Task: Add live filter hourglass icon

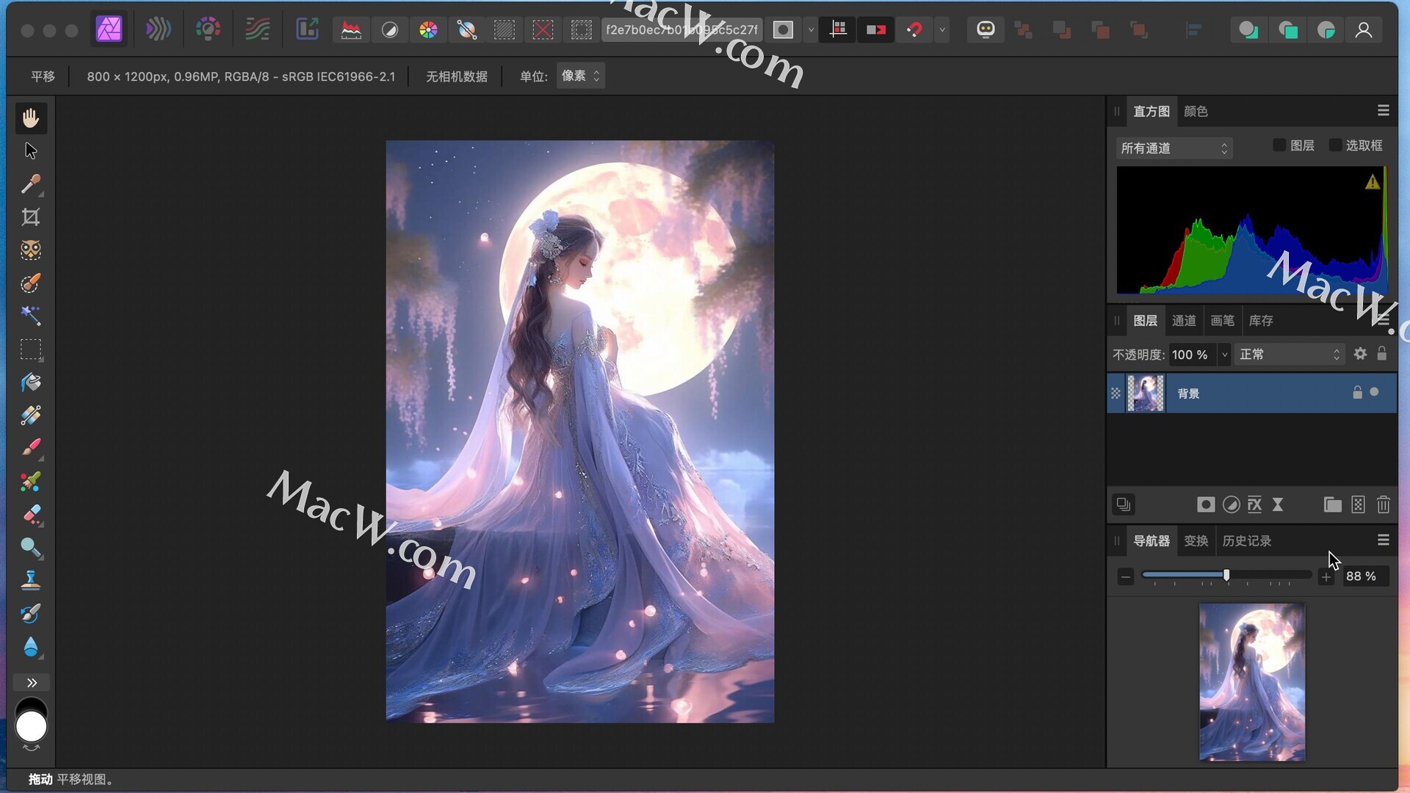Action: [x=1278, y=504]
